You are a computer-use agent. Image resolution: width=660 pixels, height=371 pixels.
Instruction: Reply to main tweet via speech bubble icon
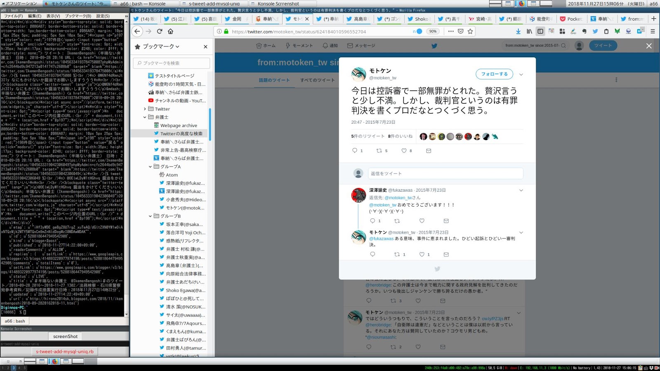click(x=355, y=150)
